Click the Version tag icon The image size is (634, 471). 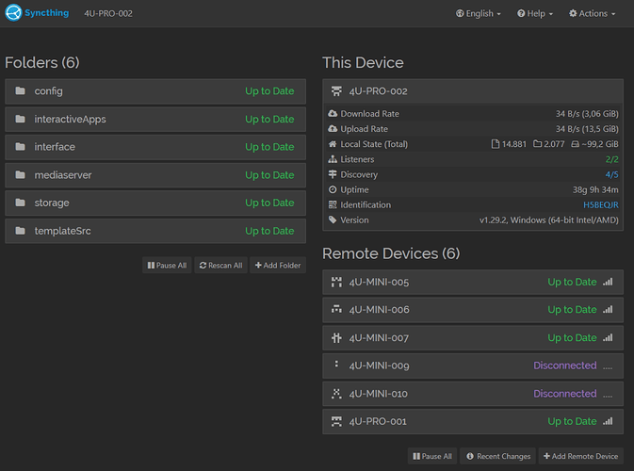click(333, 219)
